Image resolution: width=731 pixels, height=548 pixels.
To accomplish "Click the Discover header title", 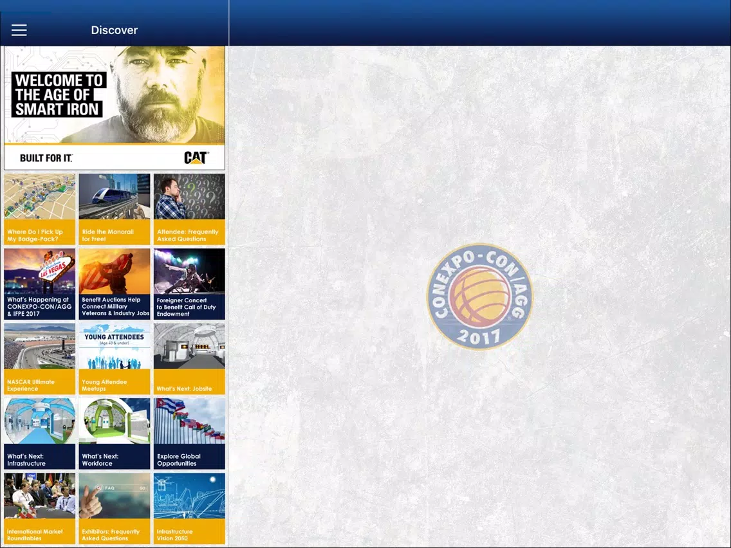I will (115, 30).
